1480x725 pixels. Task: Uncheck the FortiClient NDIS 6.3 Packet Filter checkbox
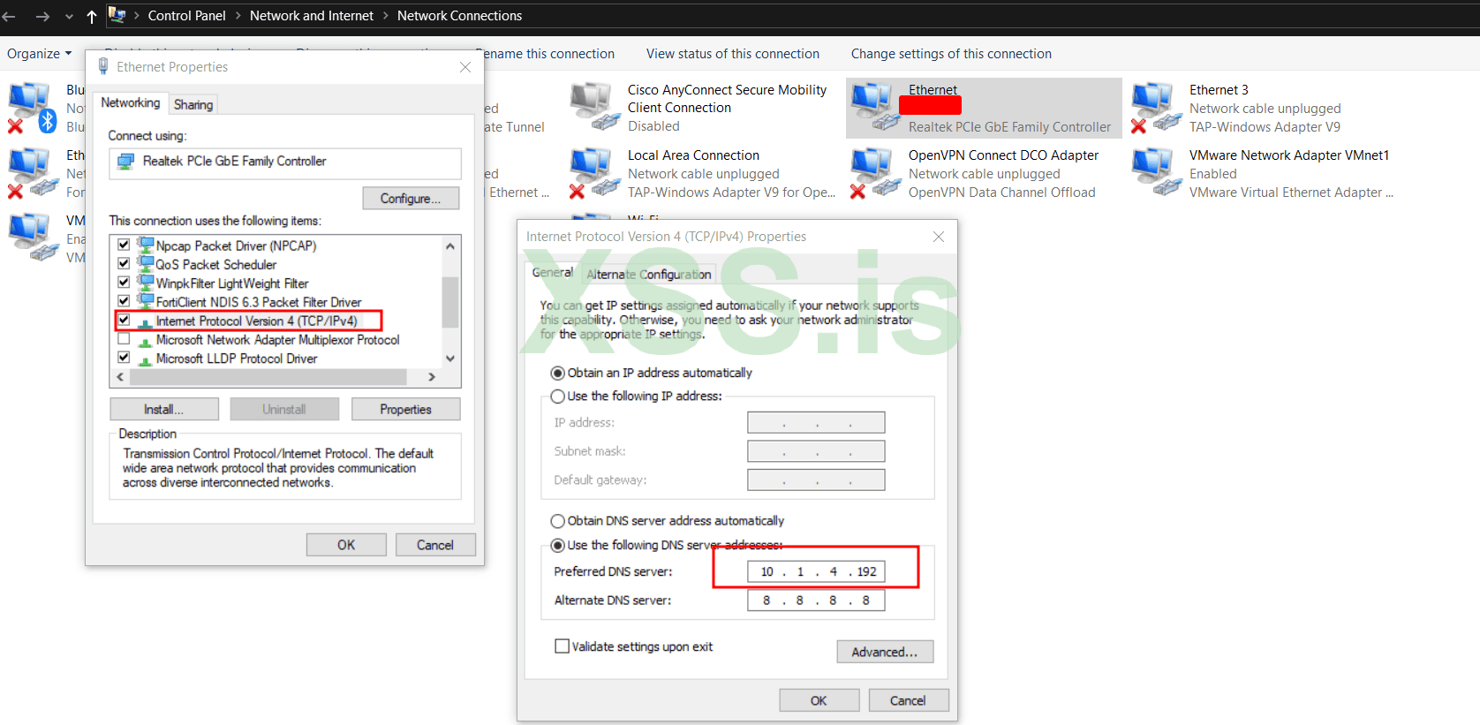(x=124, y=301)
